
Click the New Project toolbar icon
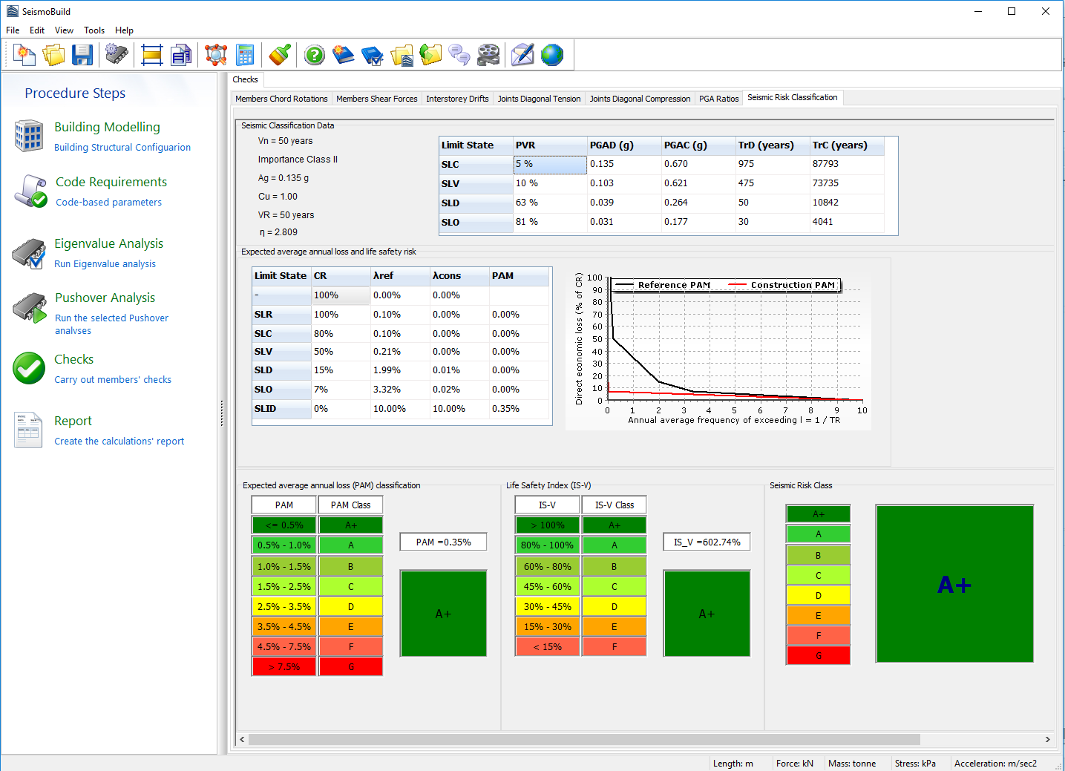24,55
